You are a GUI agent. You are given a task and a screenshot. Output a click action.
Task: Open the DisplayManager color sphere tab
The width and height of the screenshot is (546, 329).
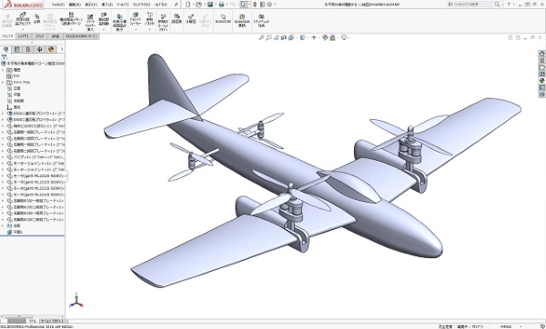point(51,49)
